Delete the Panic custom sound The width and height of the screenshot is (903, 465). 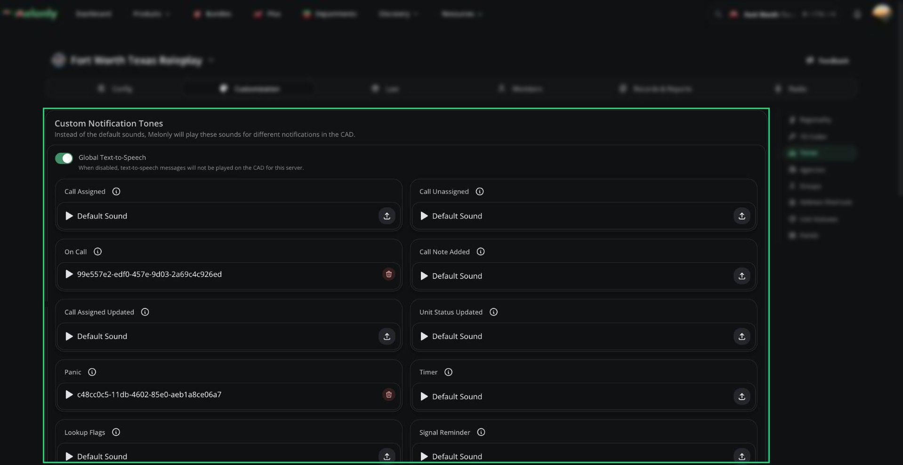389,394
